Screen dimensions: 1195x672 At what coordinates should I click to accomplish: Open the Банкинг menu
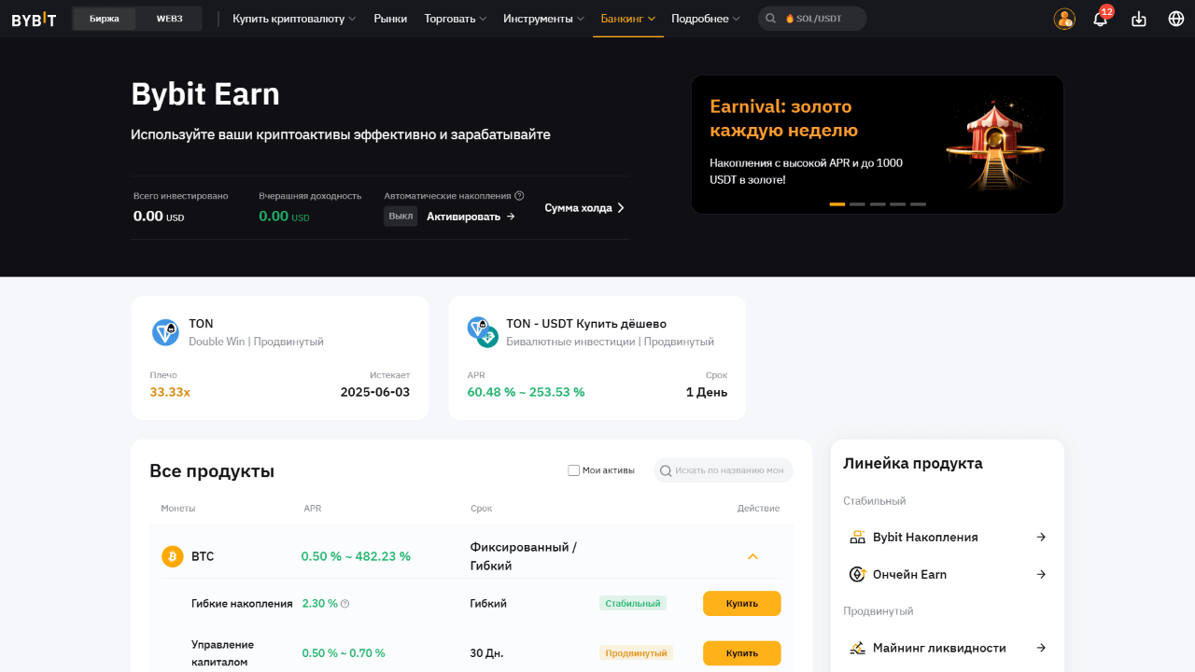coord(627,19)
